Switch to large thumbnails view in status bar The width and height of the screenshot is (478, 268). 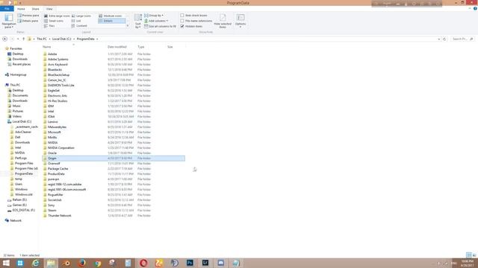click(474, 255)
